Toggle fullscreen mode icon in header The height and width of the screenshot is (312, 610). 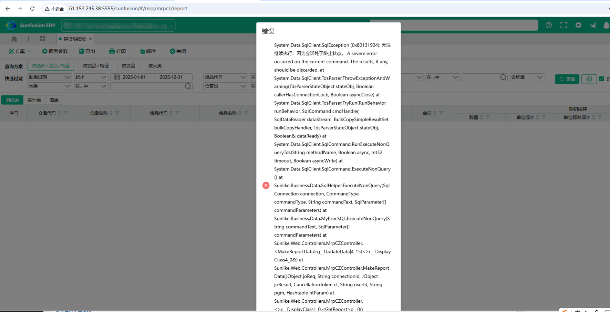564,25
